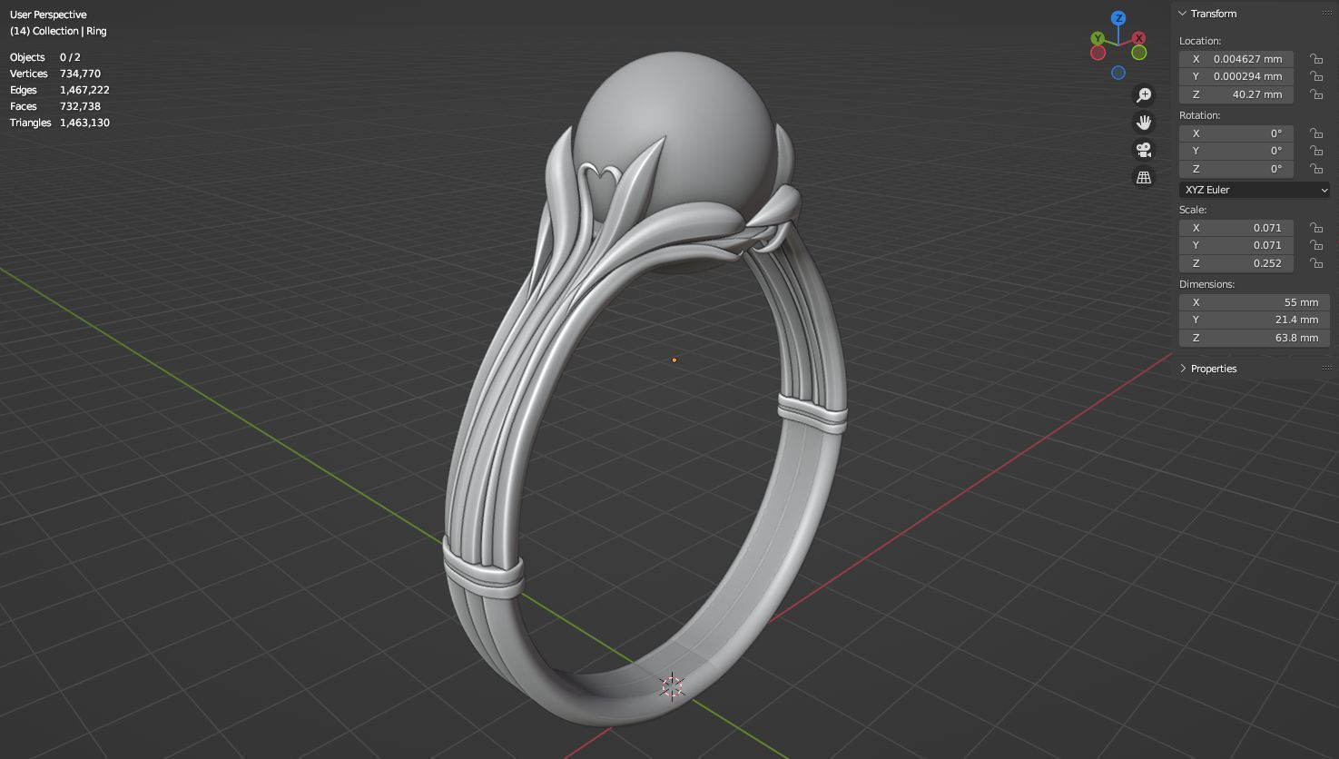
Task: Click the 'Rotation:' label in Transform
Action: point(1199,115)
